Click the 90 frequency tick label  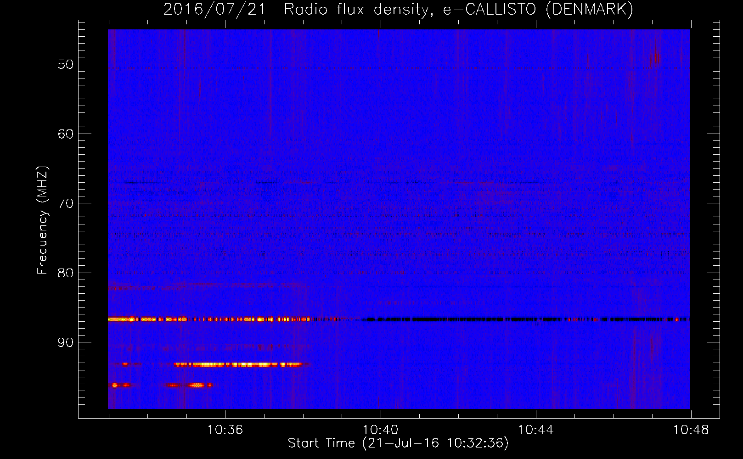coord(65,343)
